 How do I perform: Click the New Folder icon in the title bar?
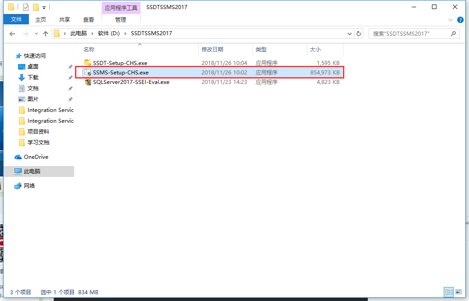click(36, 7)
